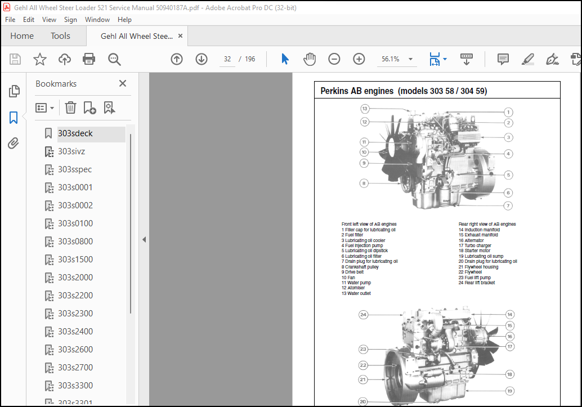Image resolution: width=582 pixels, height=407 pixels.
Task: Open the sign document pen tool
Action: click(552, 59)
